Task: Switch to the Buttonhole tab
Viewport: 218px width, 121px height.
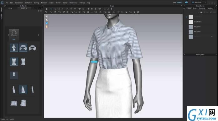Action: (202, 8)
